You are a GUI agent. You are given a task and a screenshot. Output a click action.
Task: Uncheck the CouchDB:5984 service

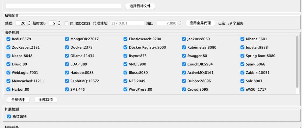tap(184, 64)
